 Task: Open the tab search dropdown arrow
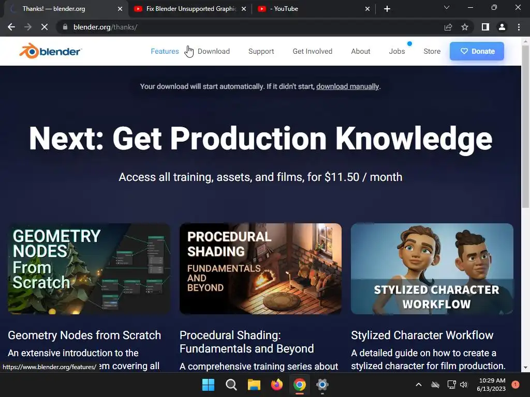pos(447,7)
